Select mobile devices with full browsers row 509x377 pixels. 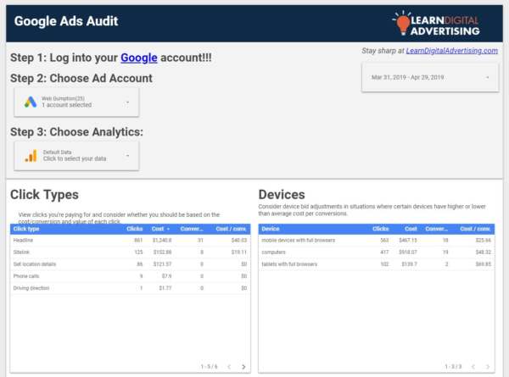coord(377,241)
